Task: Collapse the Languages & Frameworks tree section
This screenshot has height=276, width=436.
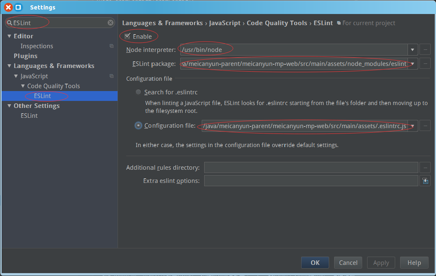Action: tap(9, 65)
